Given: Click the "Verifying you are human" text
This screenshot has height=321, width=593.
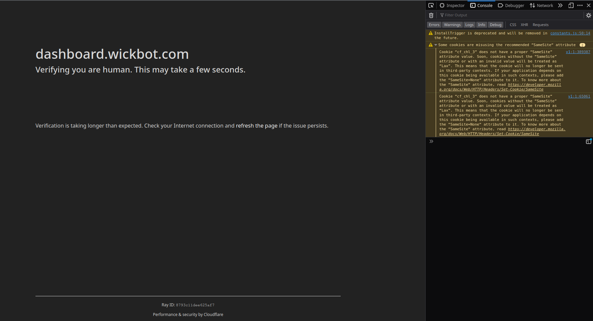Looking at the screenshot, I should pos(141,70).
